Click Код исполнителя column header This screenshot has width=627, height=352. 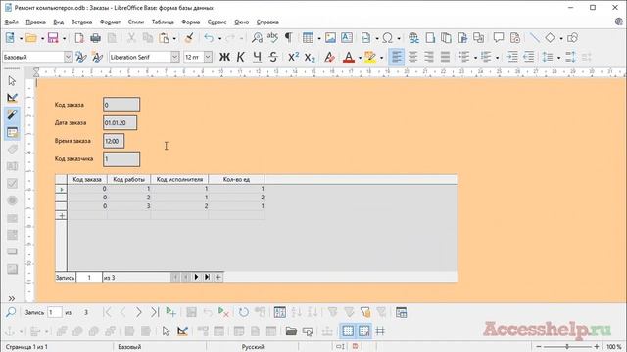pyautogui.click(x=179, y=179)
